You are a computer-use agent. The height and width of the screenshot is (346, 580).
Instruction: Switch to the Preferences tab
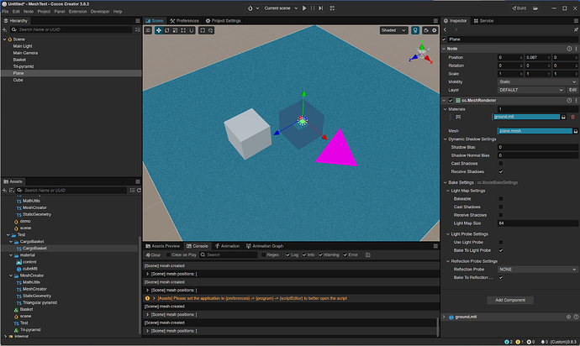[x=184, y=21]
